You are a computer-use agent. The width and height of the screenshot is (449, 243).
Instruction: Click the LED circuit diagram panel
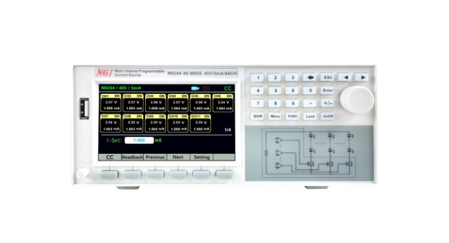point(309,153)
